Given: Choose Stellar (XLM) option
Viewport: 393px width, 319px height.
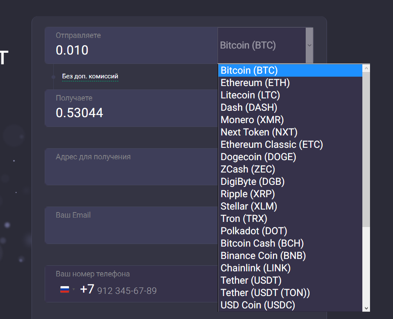Looking at the screenshot, I should point(290,206).
